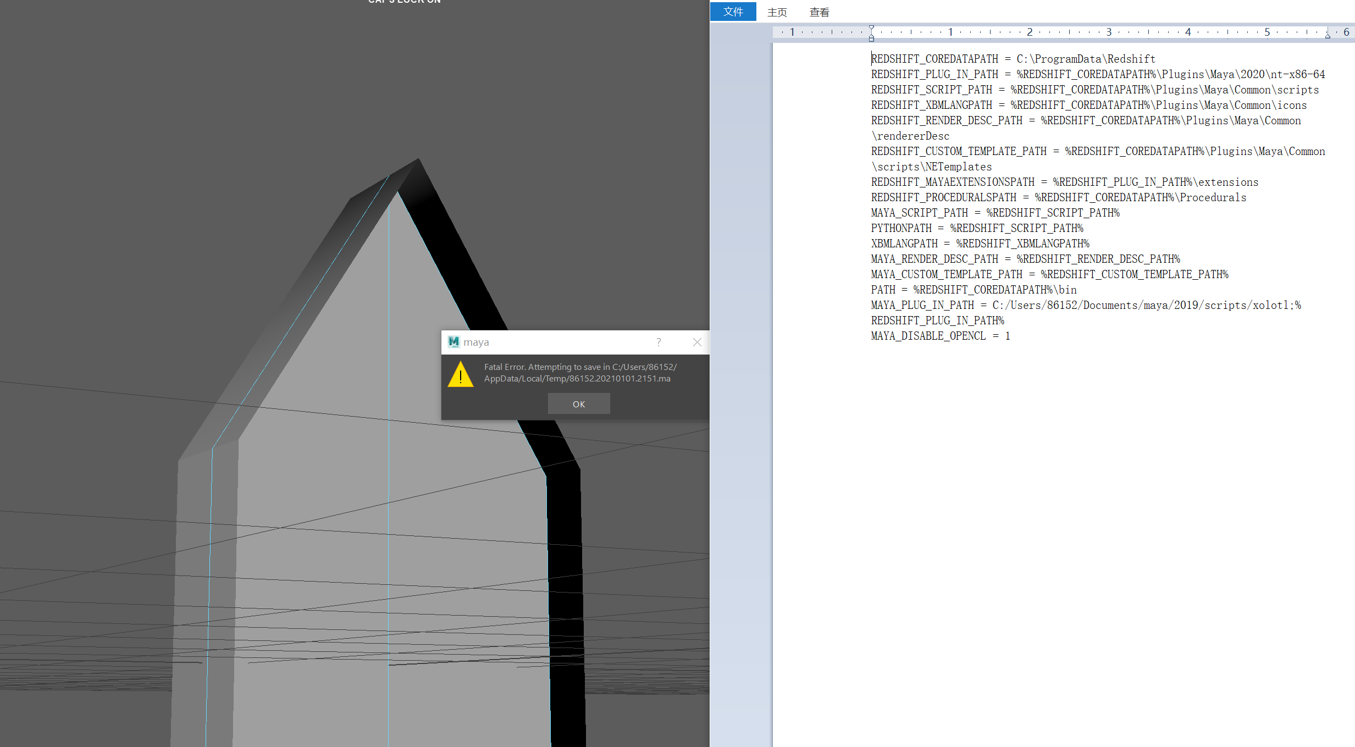Image resolution: width=1355 pixels, height=747 pixels.
Task: Click the REDSHIFT_CUSTOM_TEMPLATE_PATH = line
Action: click(x=1098, y=151)
